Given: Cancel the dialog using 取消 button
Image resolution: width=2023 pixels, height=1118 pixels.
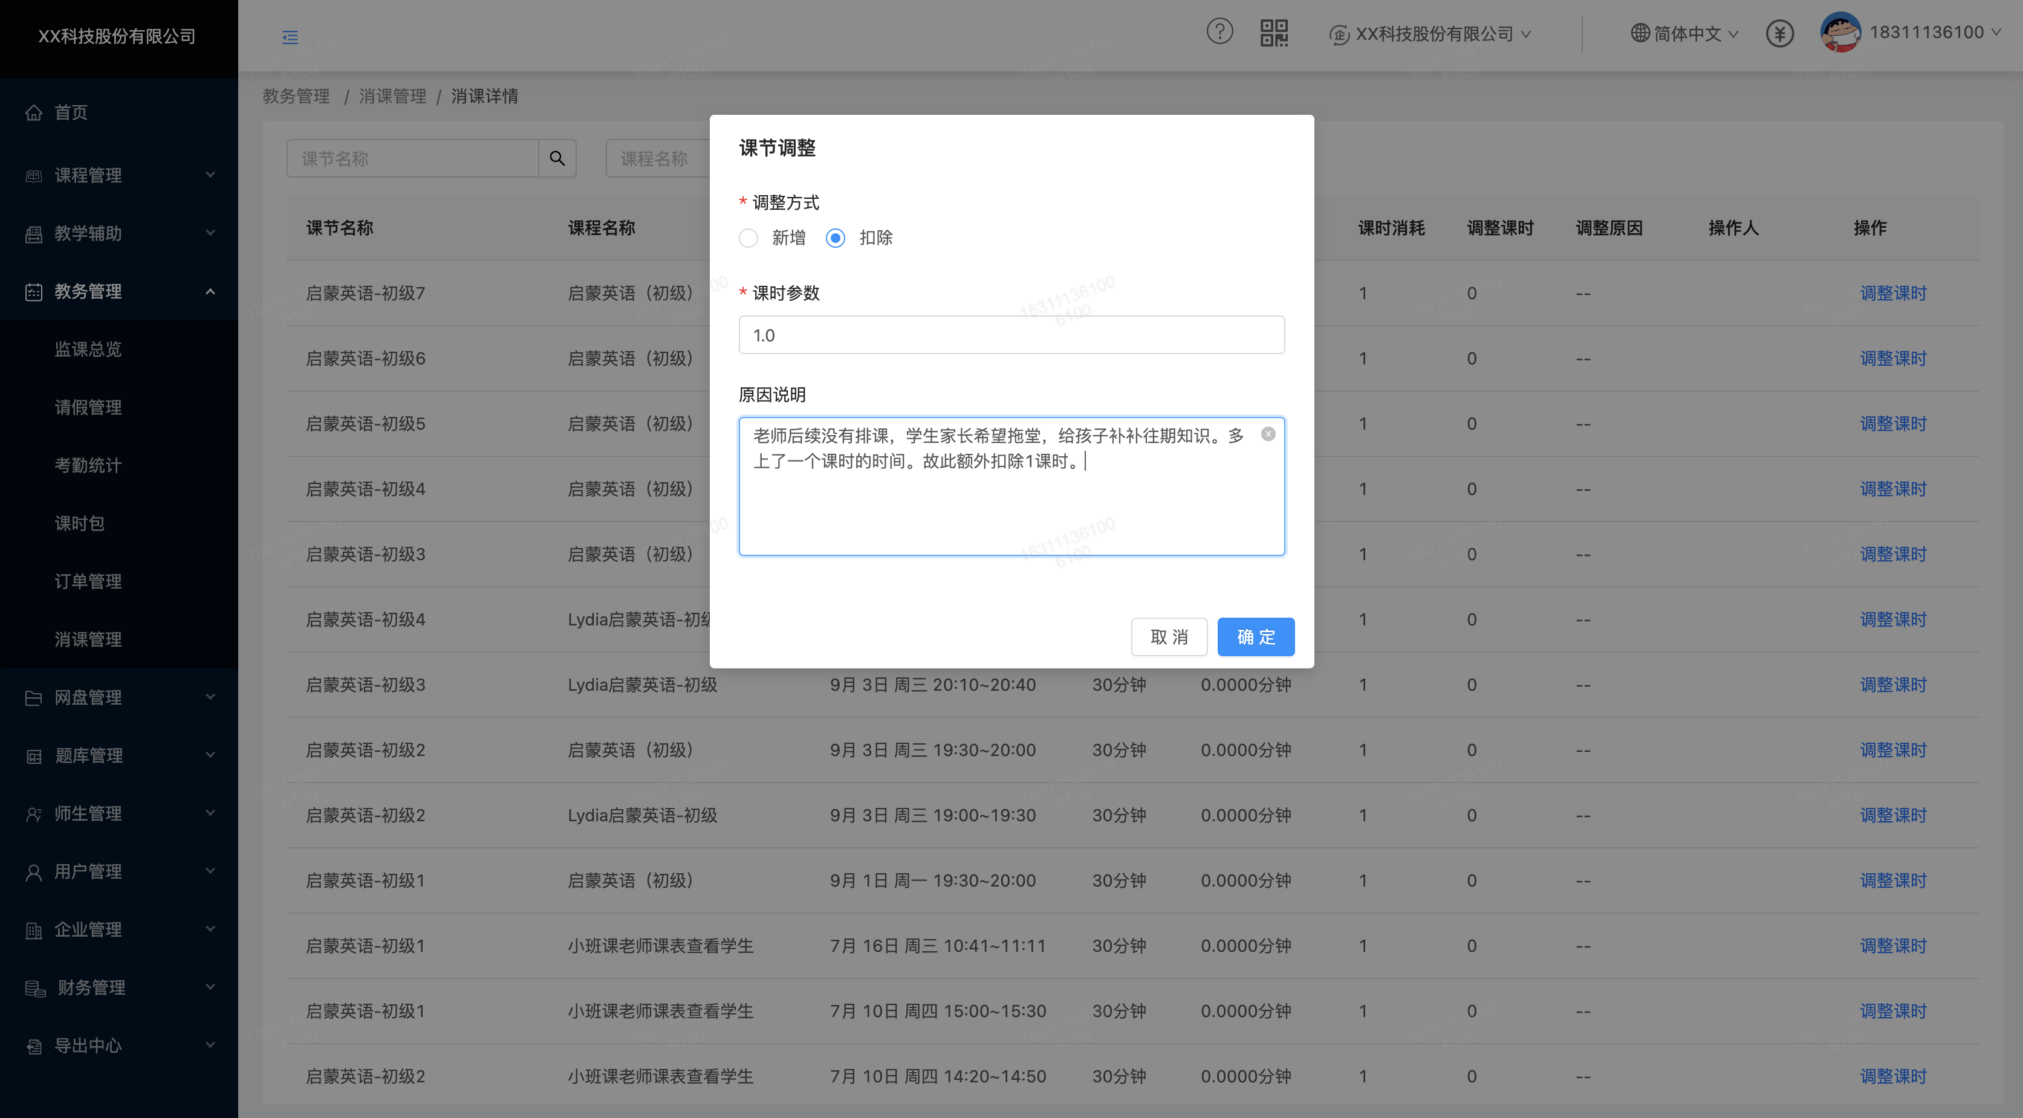Looking at the screenshot, I should (x=1169, y=637).
